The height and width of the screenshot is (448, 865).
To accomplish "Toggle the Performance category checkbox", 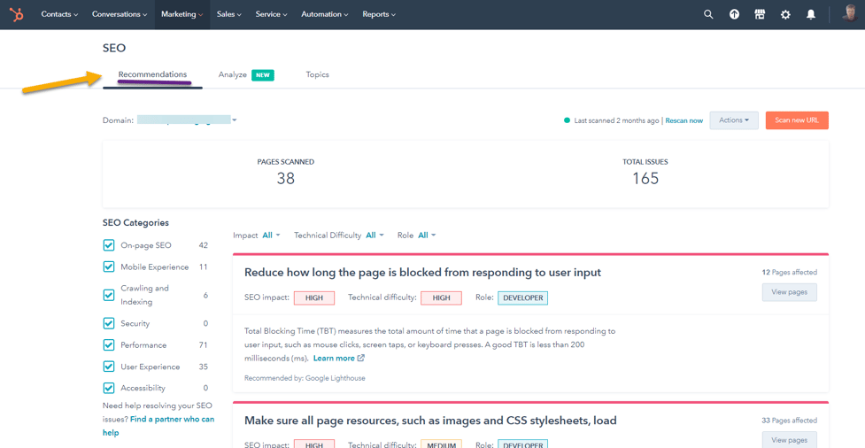I will [109, 344].
